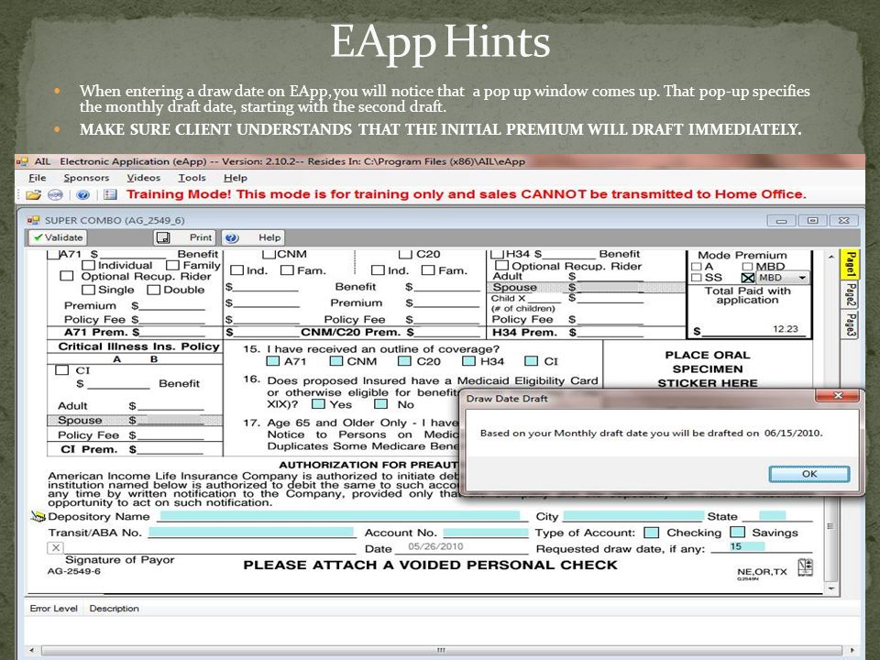Viewport: 880px width, 660px height.
Task: Click the State field
Action: pyautogui.click(x=772, y=516)
